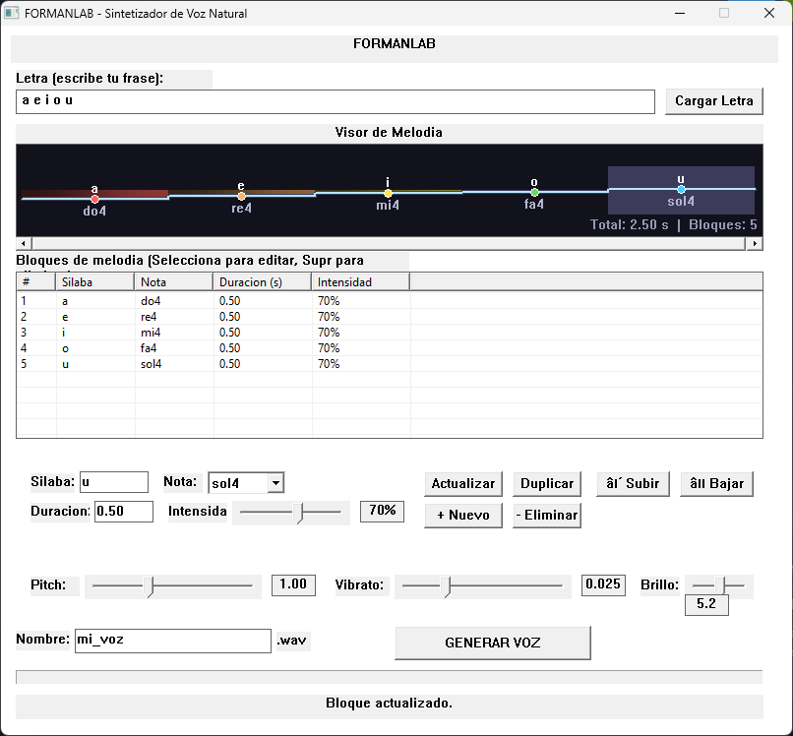This screenshot has width=793, height=736.
Task: Select block row 5 with syllable u
Action: tap(390, 364)
